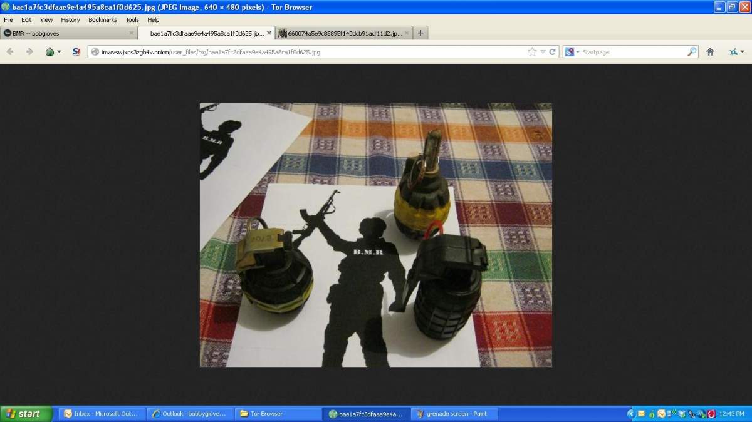Click the Torbutton onion icon
Screen dimensions: 752x422
coord(50,52)
